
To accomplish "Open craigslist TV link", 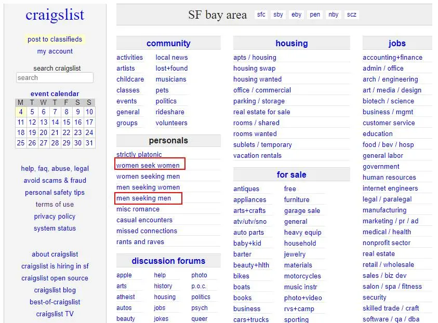I will (x=55, y=314).
